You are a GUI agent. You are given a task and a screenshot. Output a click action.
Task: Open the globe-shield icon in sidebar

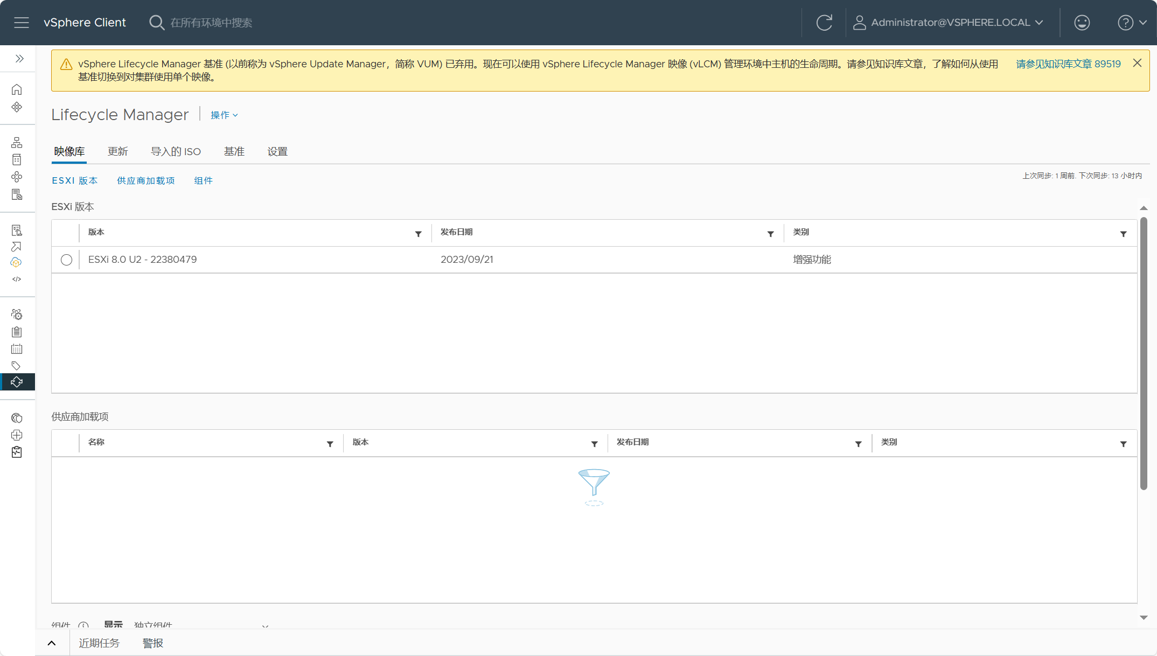tap(17, 418)
